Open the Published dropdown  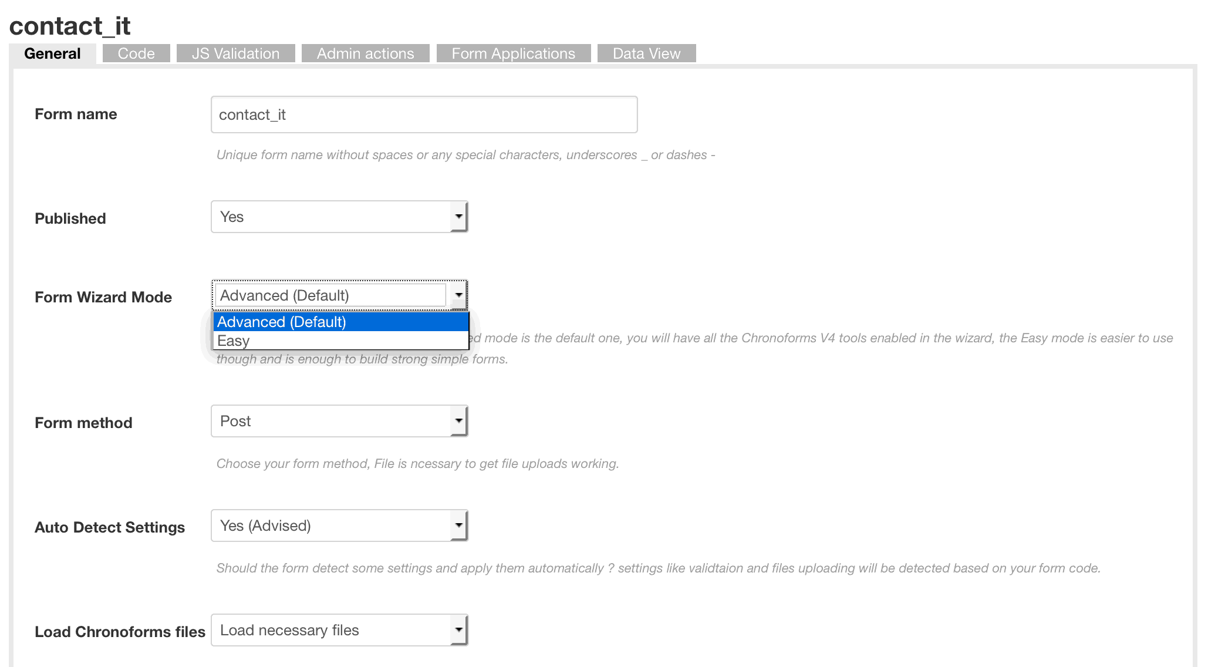pyautogui.click(x=332, y=217)
